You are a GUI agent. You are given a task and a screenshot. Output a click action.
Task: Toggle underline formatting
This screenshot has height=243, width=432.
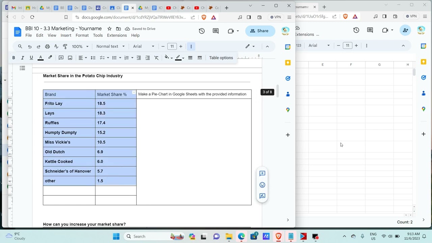[x=31, y=58]
